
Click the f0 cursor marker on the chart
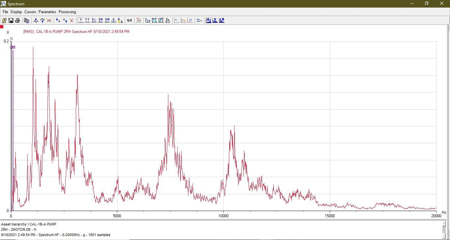[12, 39]
